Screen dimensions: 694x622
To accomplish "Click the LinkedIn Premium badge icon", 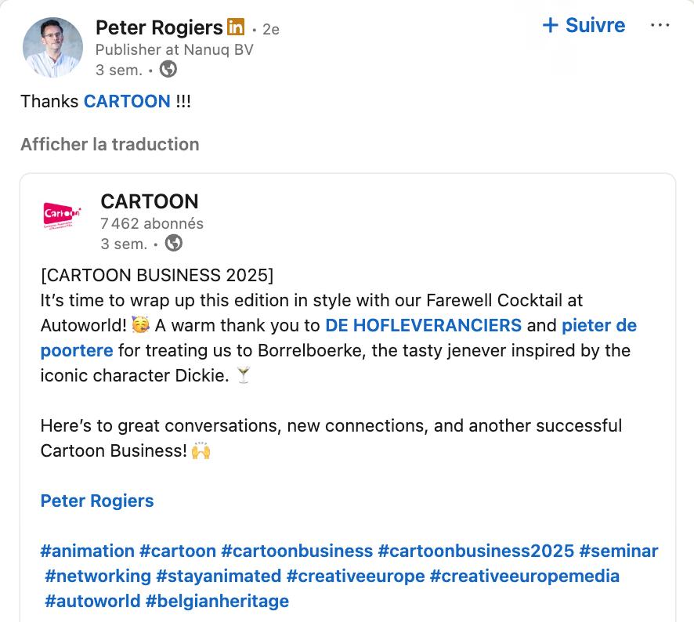I will point(236,27).
